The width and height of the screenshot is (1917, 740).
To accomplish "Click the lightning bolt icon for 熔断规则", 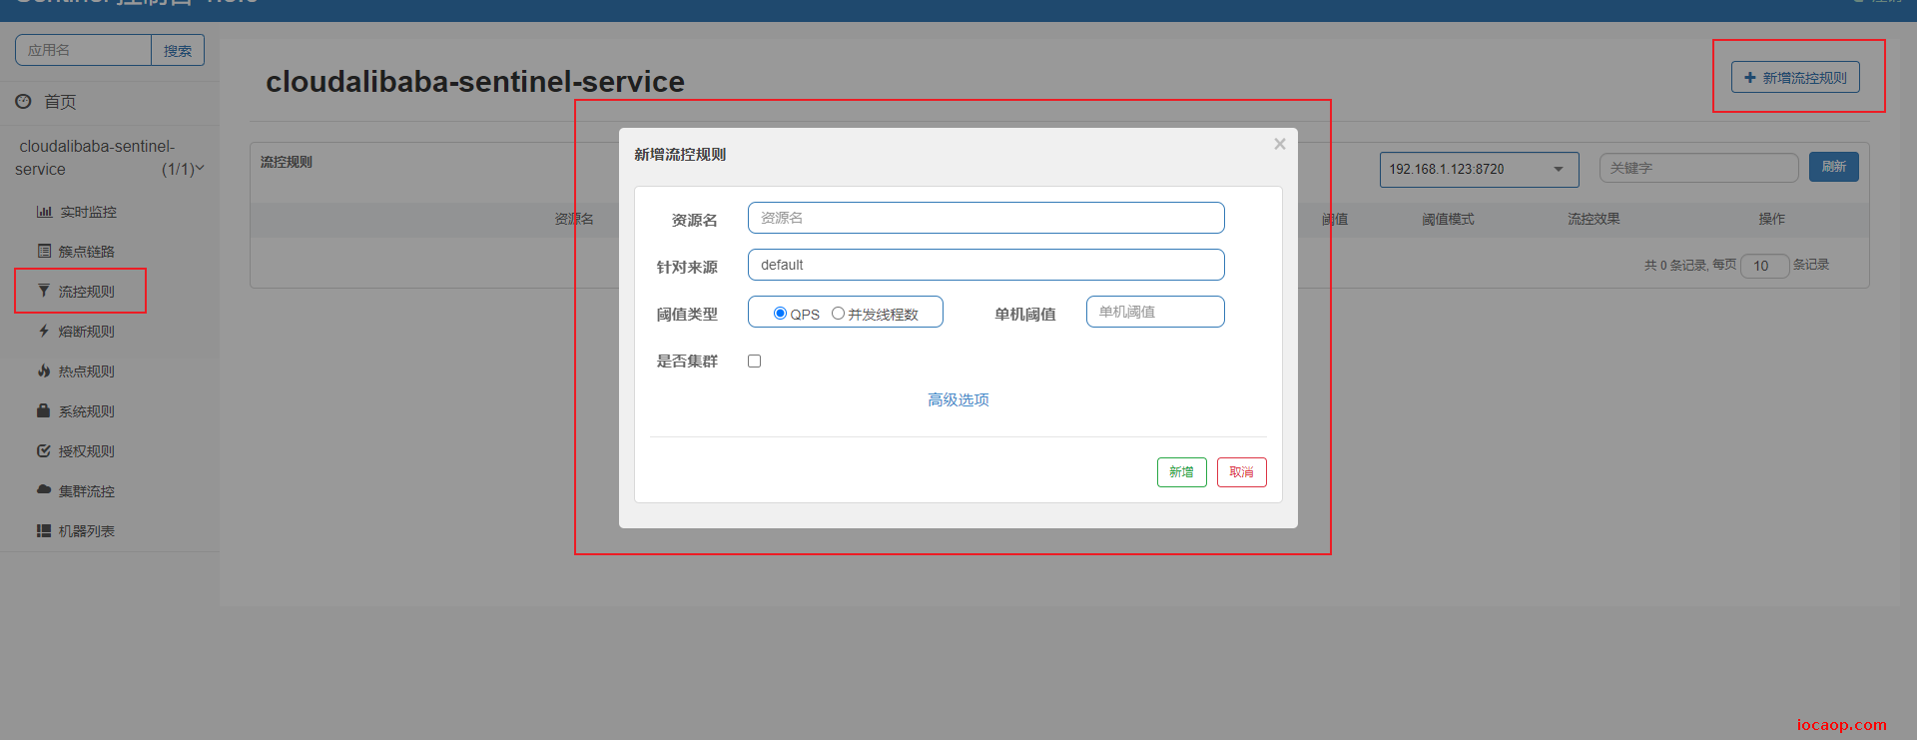I will (44, 331).
